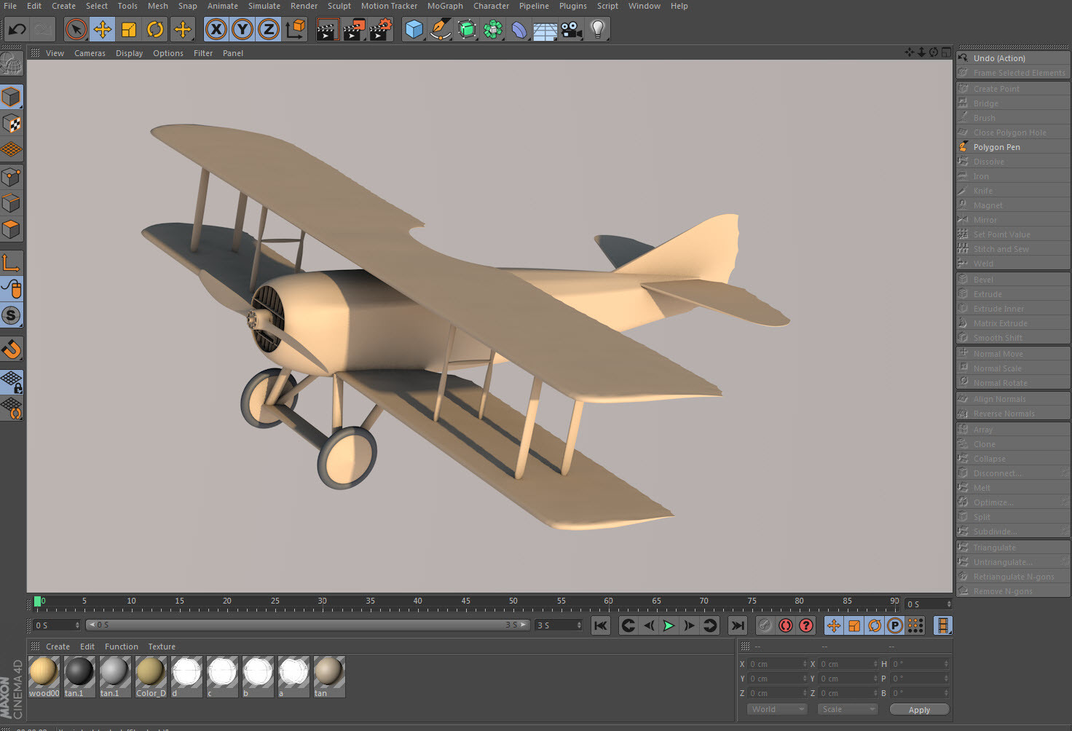Viewport: 1072px width, 731px height.
Task: Toggle viewport maximize icon
Action: coord(946,52)
